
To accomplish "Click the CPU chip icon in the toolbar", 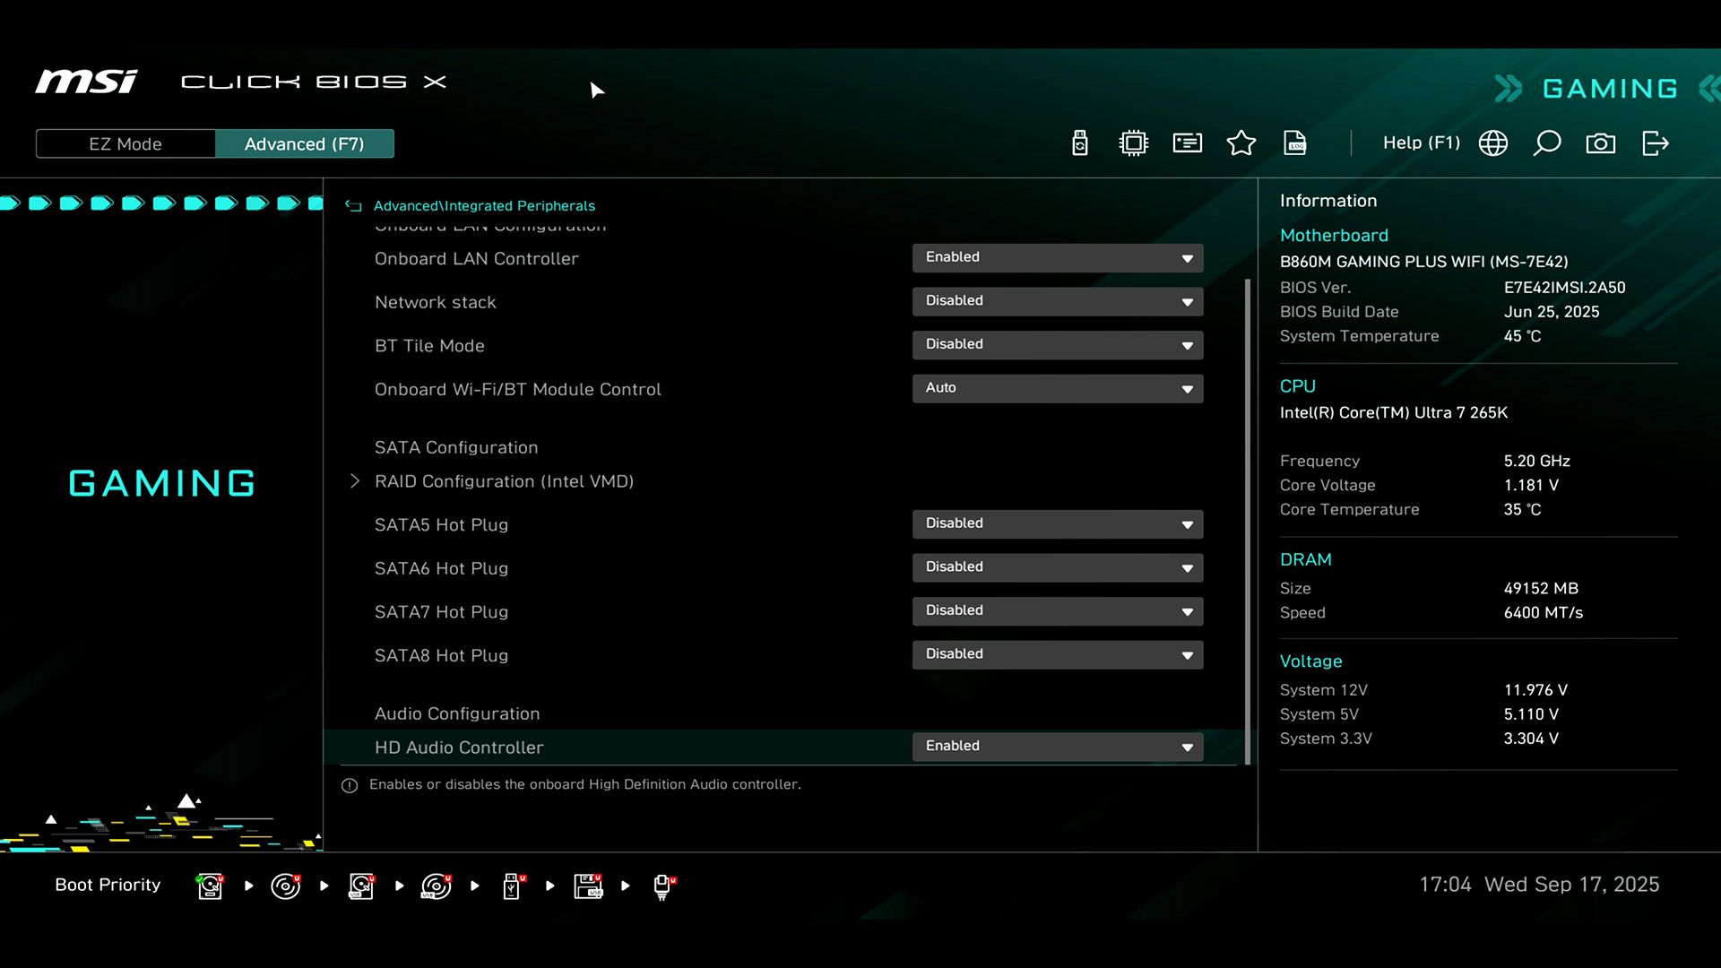I will pyautogui.click(x=1134, y=143).
